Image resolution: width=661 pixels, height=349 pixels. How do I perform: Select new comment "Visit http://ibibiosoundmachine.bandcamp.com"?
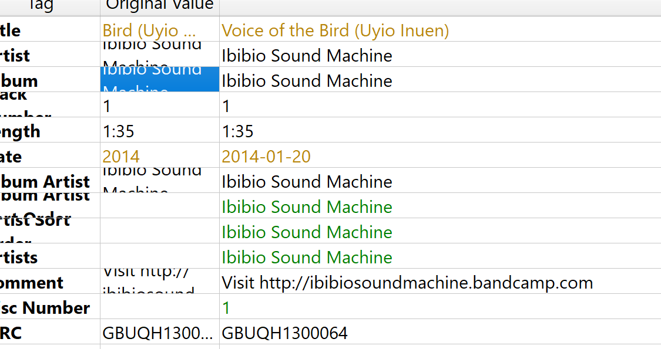407,283
